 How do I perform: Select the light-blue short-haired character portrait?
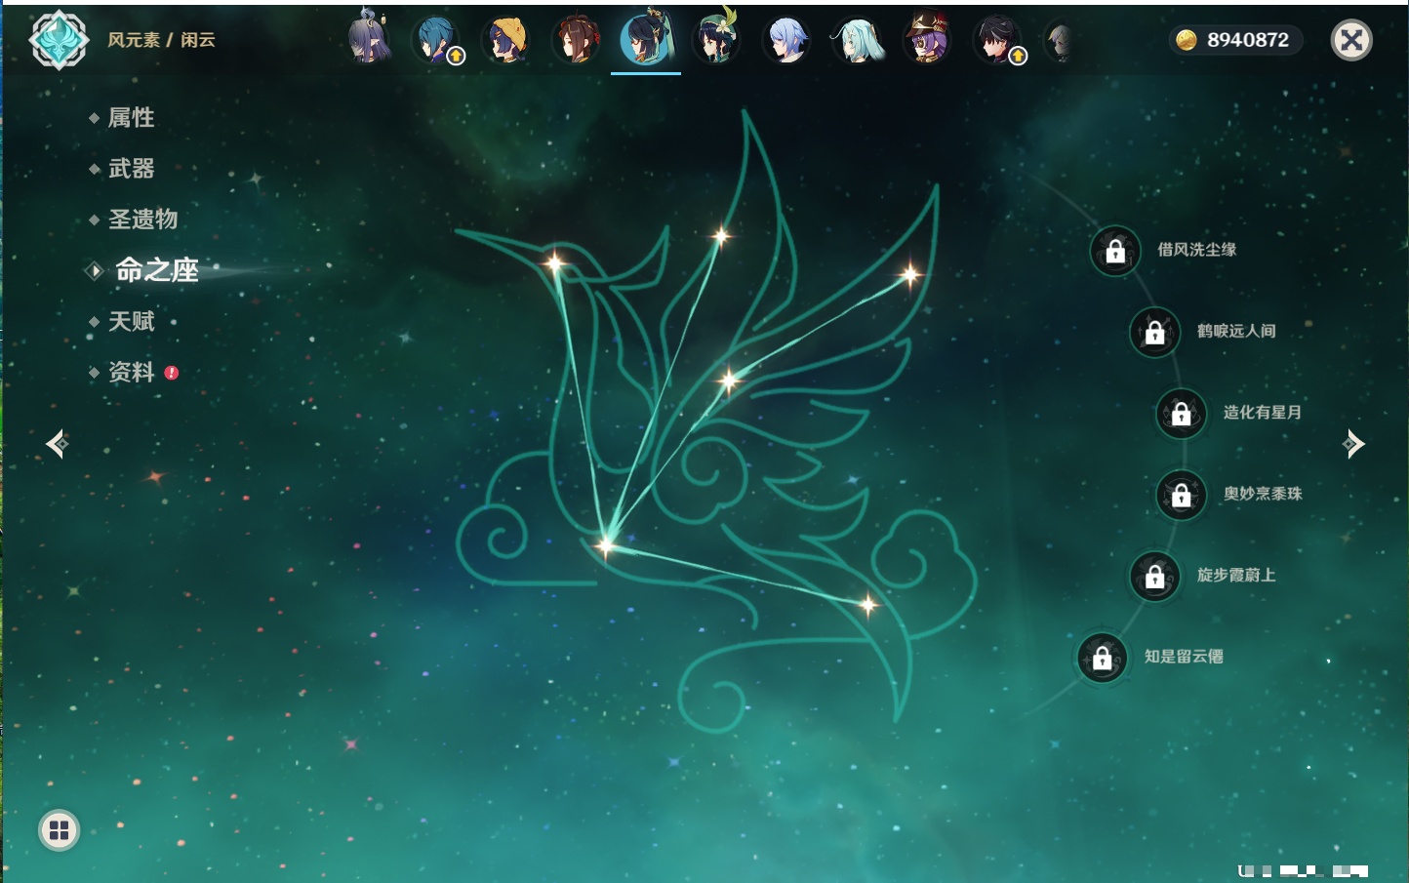pos(786,40)
